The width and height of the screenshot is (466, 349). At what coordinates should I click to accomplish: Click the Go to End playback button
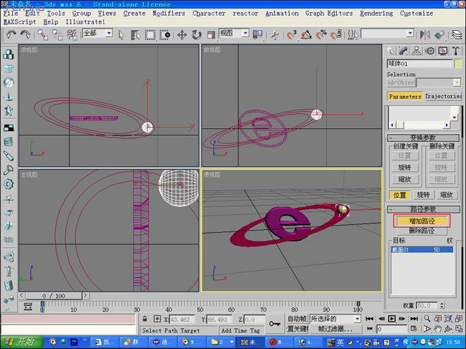(x=414, y=319)
